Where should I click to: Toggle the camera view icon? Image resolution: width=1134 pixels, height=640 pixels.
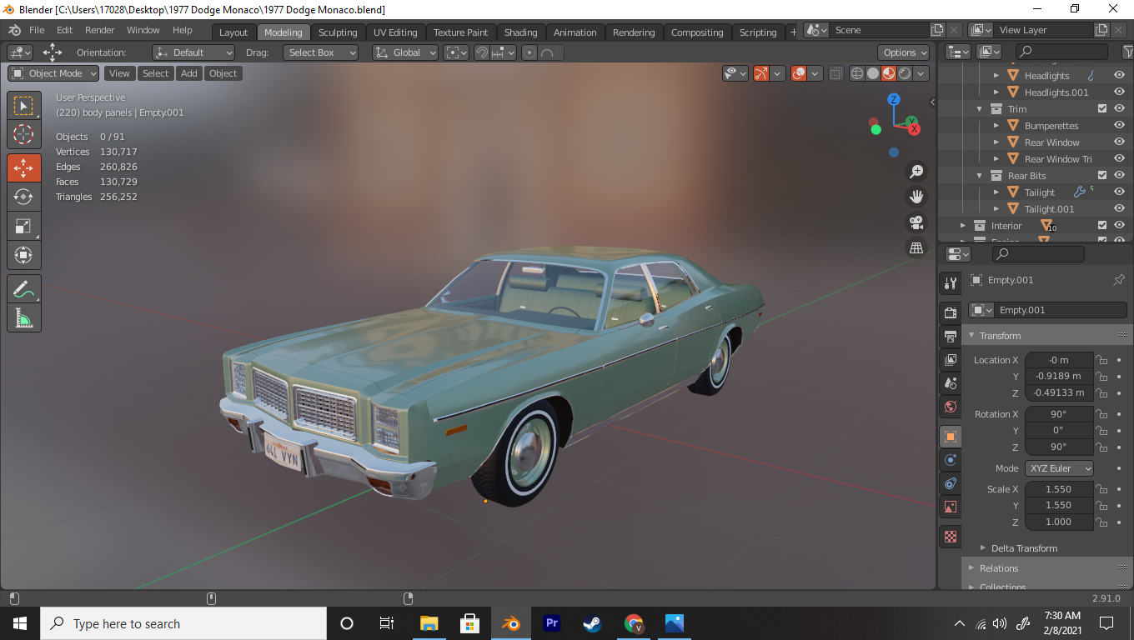[916, 222]
